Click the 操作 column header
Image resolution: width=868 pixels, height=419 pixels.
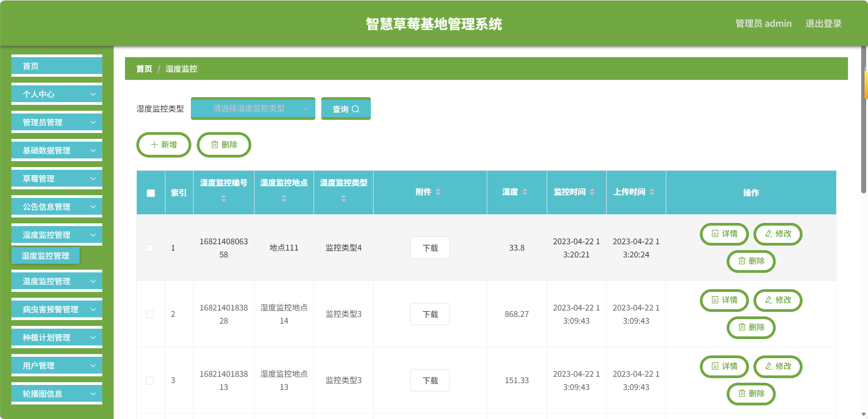[x=751, y=193]
